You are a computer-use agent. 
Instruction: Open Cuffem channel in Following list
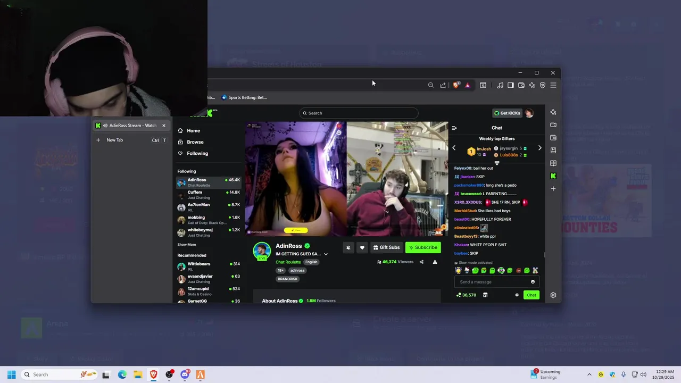coord(209,195)
